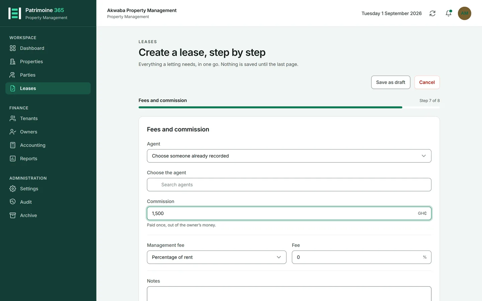Image resolution: width=482 pixels, height=301 pixels.
Task: Click the Properties building icon
Action: (x=13, y=62)
